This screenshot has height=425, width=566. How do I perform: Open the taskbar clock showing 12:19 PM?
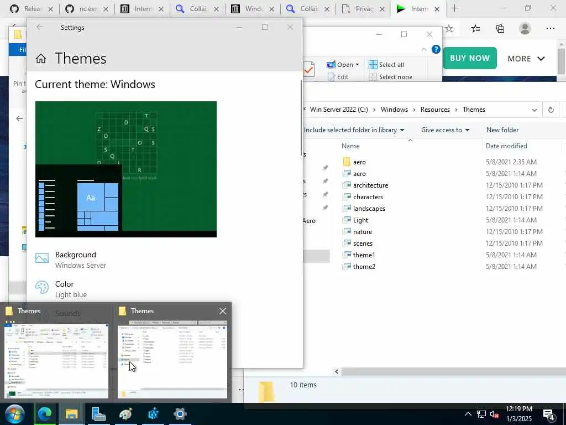[x=518, y=414]
